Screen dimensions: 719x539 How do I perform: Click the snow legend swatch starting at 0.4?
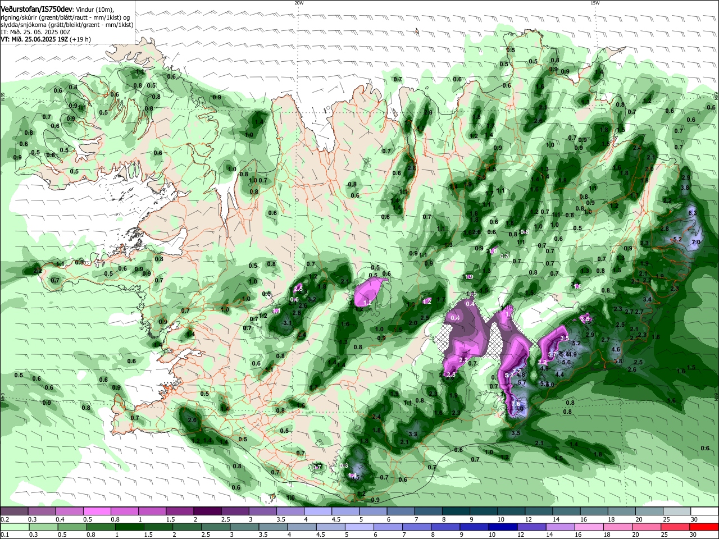[69, 511]
